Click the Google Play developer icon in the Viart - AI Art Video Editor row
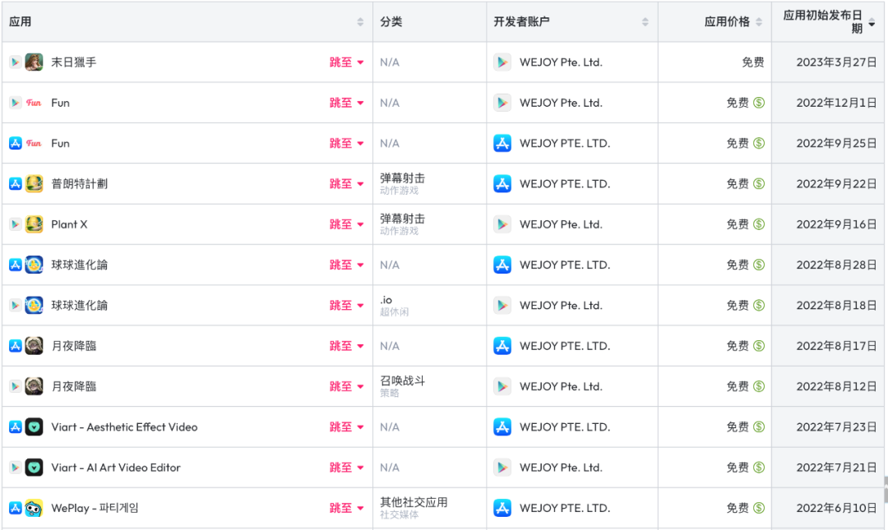 tap(502, 468)
